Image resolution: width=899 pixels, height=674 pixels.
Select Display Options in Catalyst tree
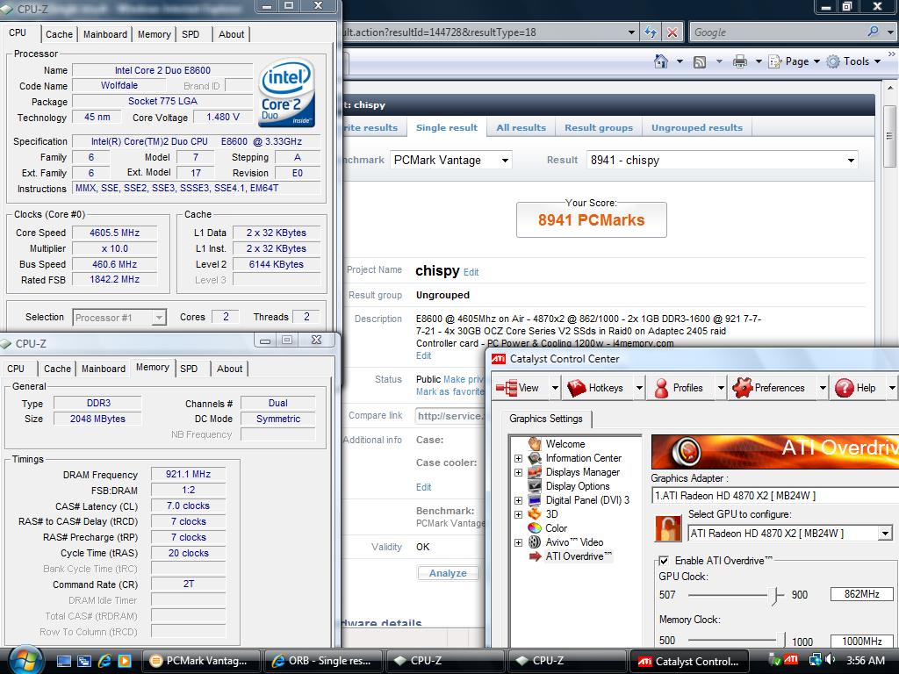pos(578,486)
